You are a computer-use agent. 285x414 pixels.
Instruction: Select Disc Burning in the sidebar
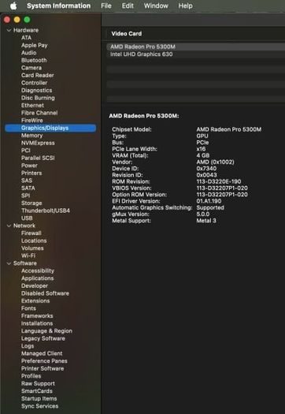click(38, 98)
